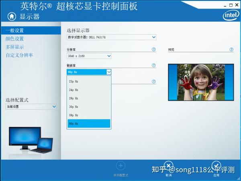Click the 应用 apply checkmark icon
This screenshot has width=241, height=181.
[x=216, y=166]
